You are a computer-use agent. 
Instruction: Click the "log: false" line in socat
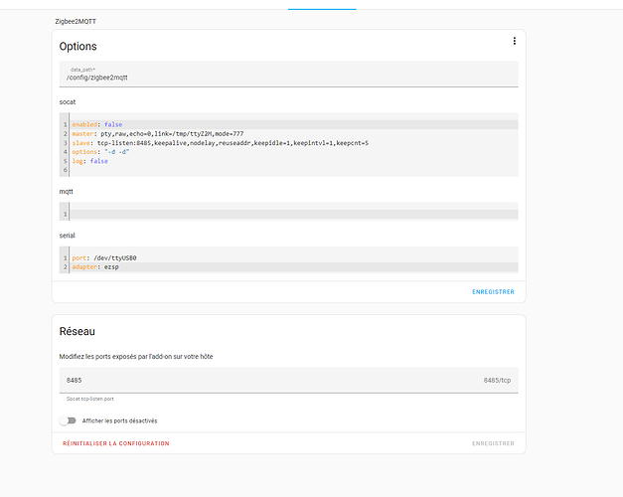tap(89, 161)
